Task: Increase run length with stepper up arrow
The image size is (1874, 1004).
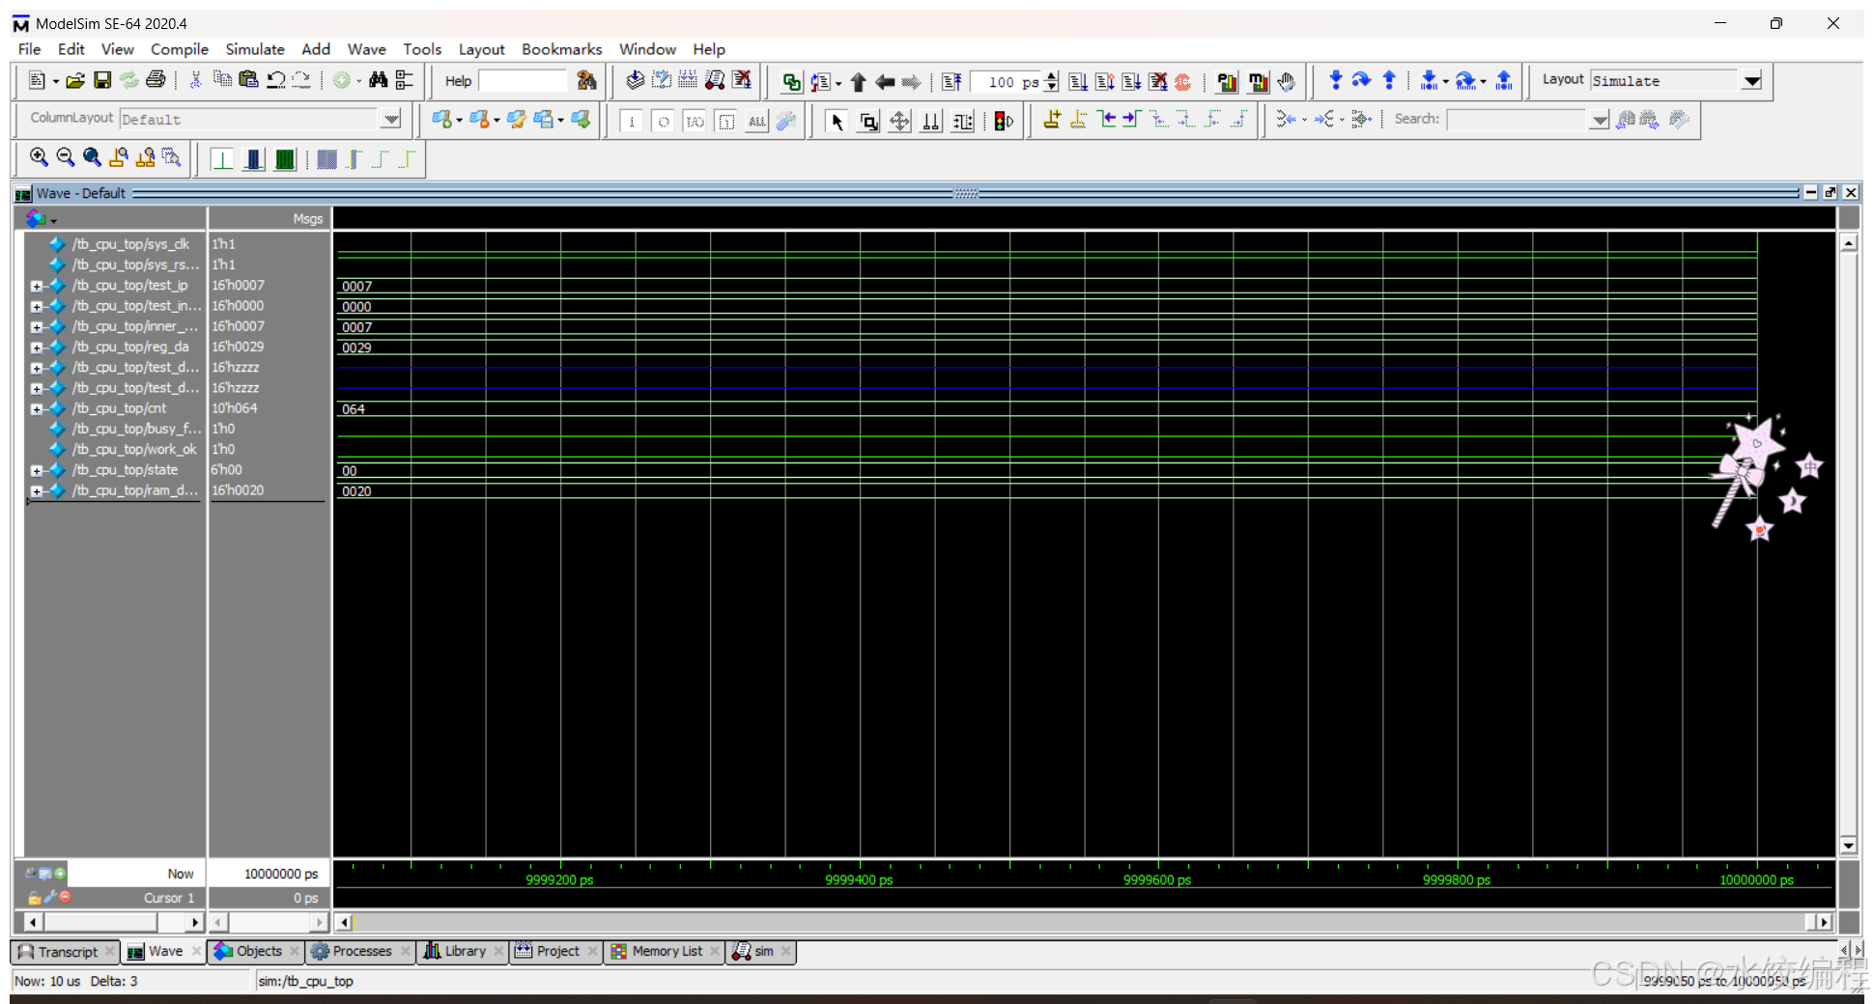Action: (x=1052, y=76)
